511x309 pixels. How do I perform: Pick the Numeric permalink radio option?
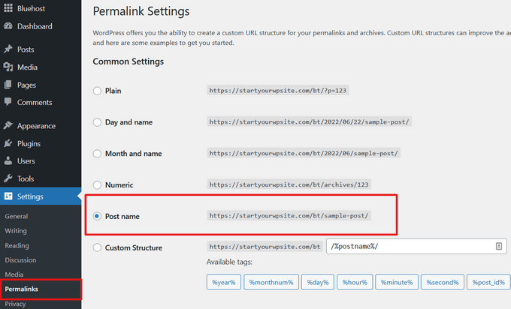tap(97, 185)
